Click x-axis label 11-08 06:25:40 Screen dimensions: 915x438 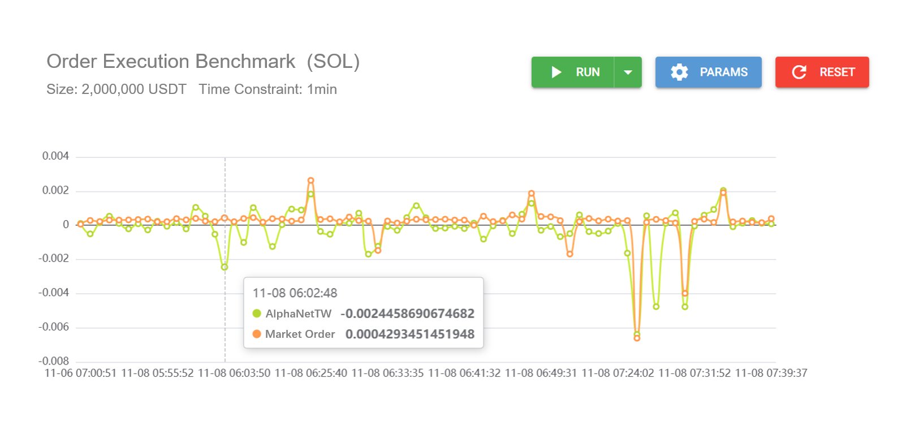310,373
